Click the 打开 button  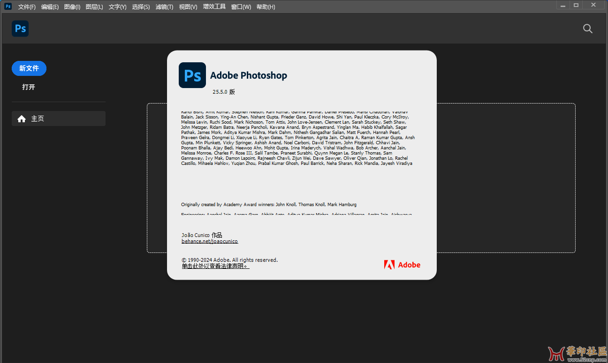[29, 87]
